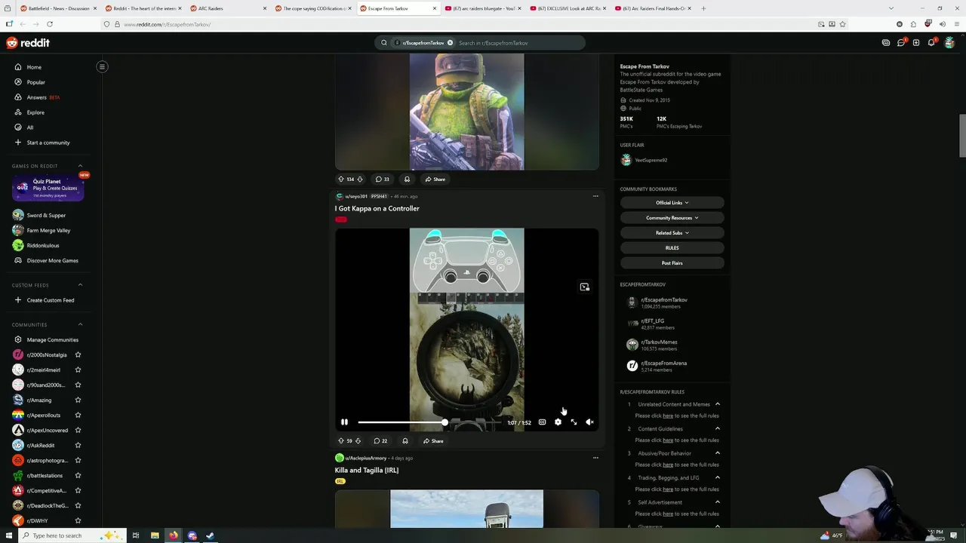This screenshot has width=966, height=543.
Task: Favorite r/battlestations with its star
Action: [78, 475]
